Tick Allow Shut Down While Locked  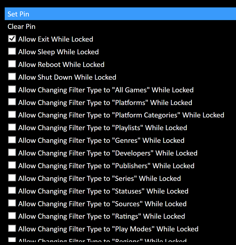tap(12, 77)
